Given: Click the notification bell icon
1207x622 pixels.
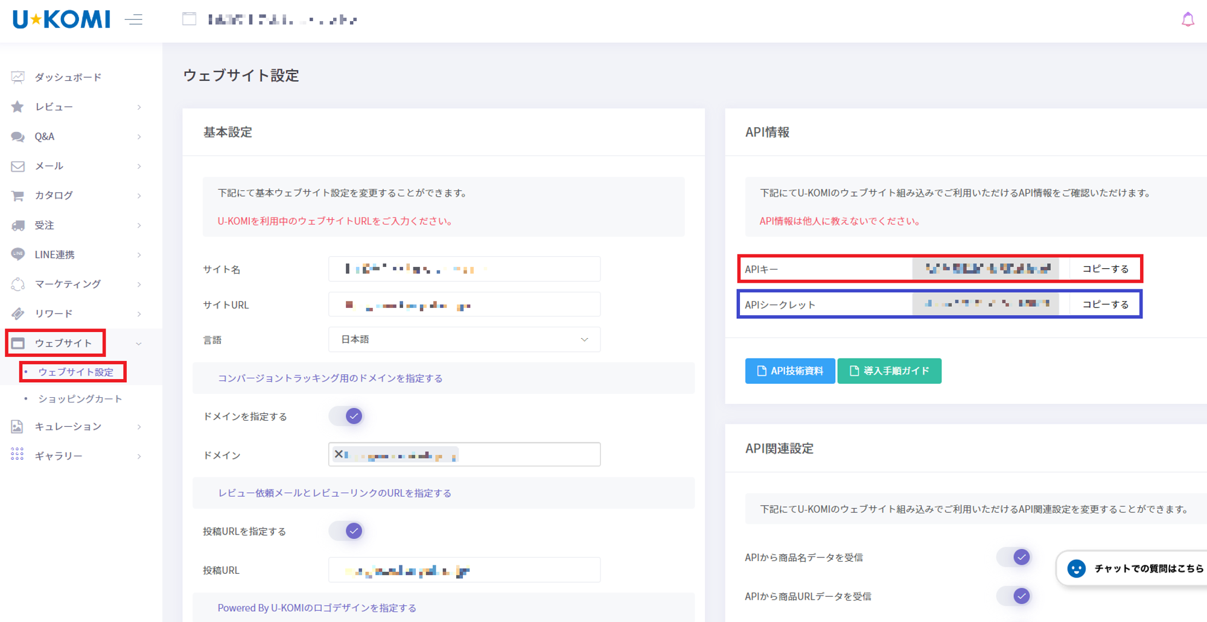Looking at the screenshot, I should tap(1188, 20).
